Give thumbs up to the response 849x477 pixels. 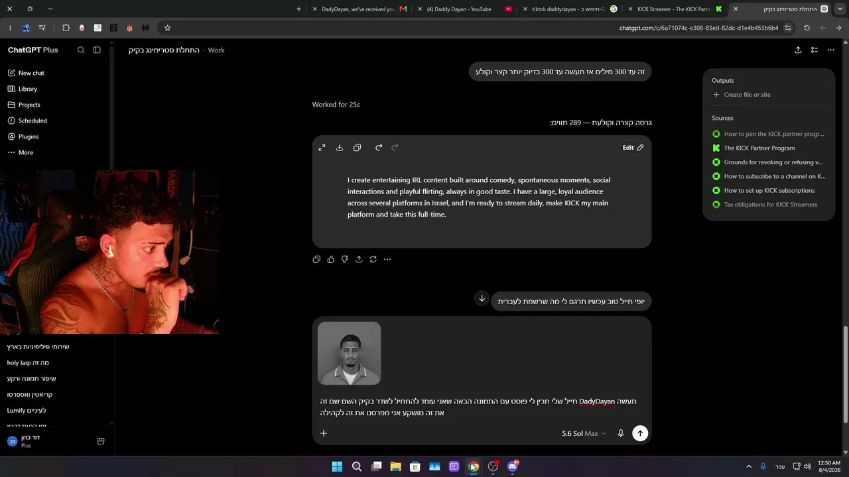(331, 259)
